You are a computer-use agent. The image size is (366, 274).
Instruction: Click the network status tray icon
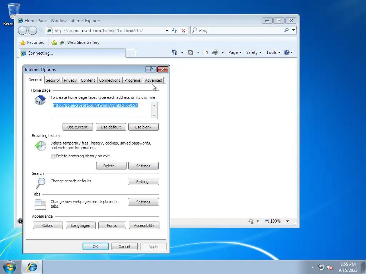(321, 268)
